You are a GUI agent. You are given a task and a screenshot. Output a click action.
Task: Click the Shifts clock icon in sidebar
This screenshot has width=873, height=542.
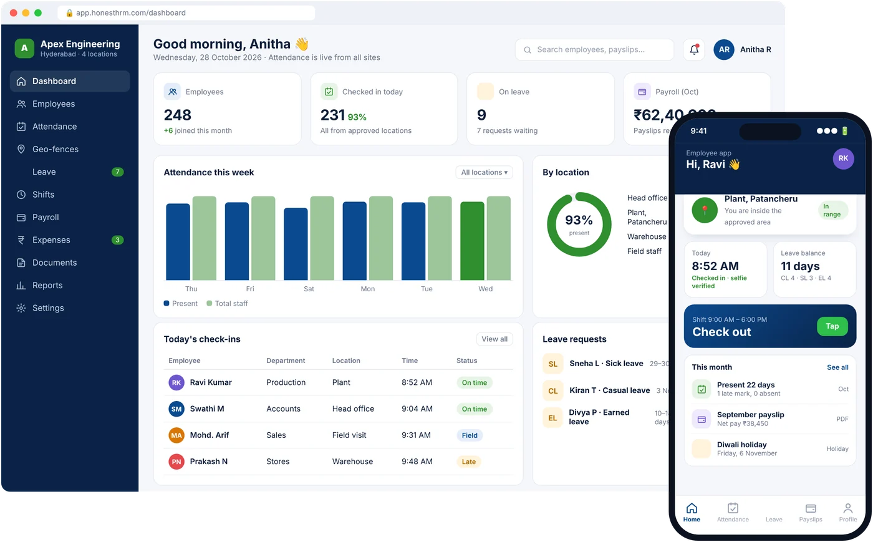[x=21, y=195]
